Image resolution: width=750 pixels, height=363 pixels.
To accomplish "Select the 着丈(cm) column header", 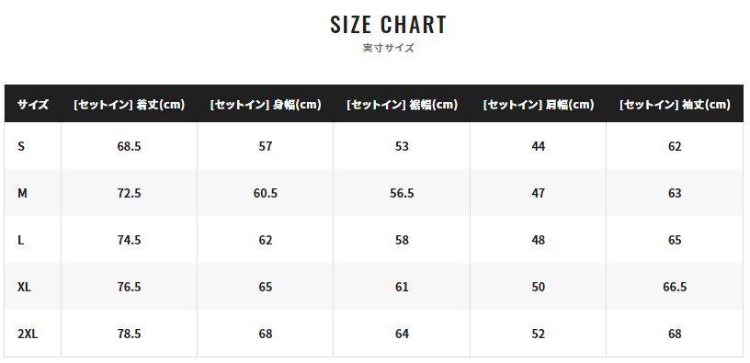I will click(x=130, y=104).
